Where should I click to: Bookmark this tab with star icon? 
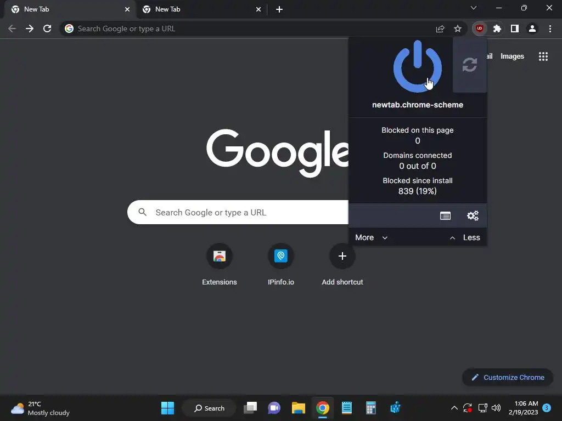(458, 29)
